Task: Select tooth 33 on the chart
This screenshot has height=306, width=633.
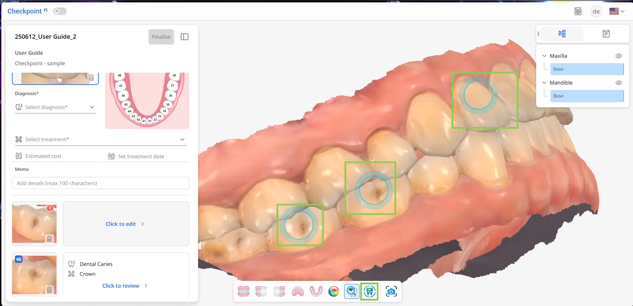Action: point(160,116)
